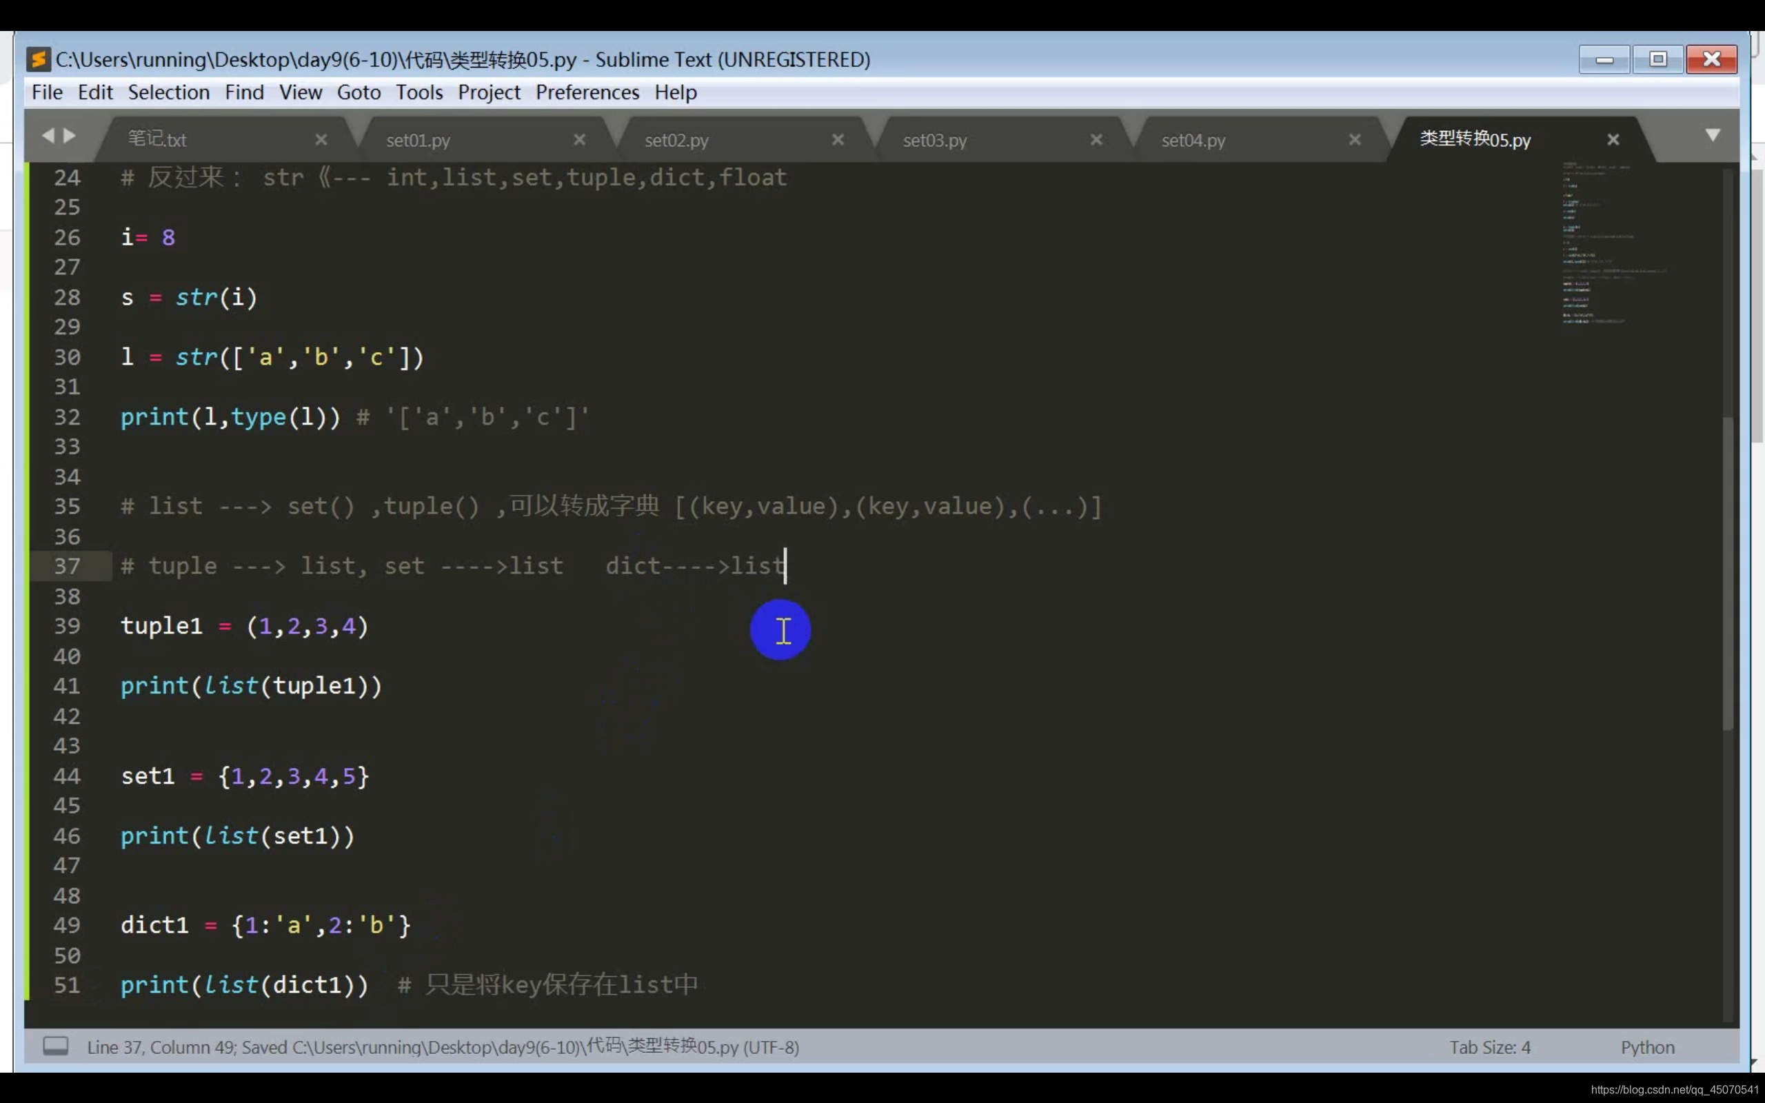Open the Python syntax selector

pyautogui.click(x=1647, y=1048)
